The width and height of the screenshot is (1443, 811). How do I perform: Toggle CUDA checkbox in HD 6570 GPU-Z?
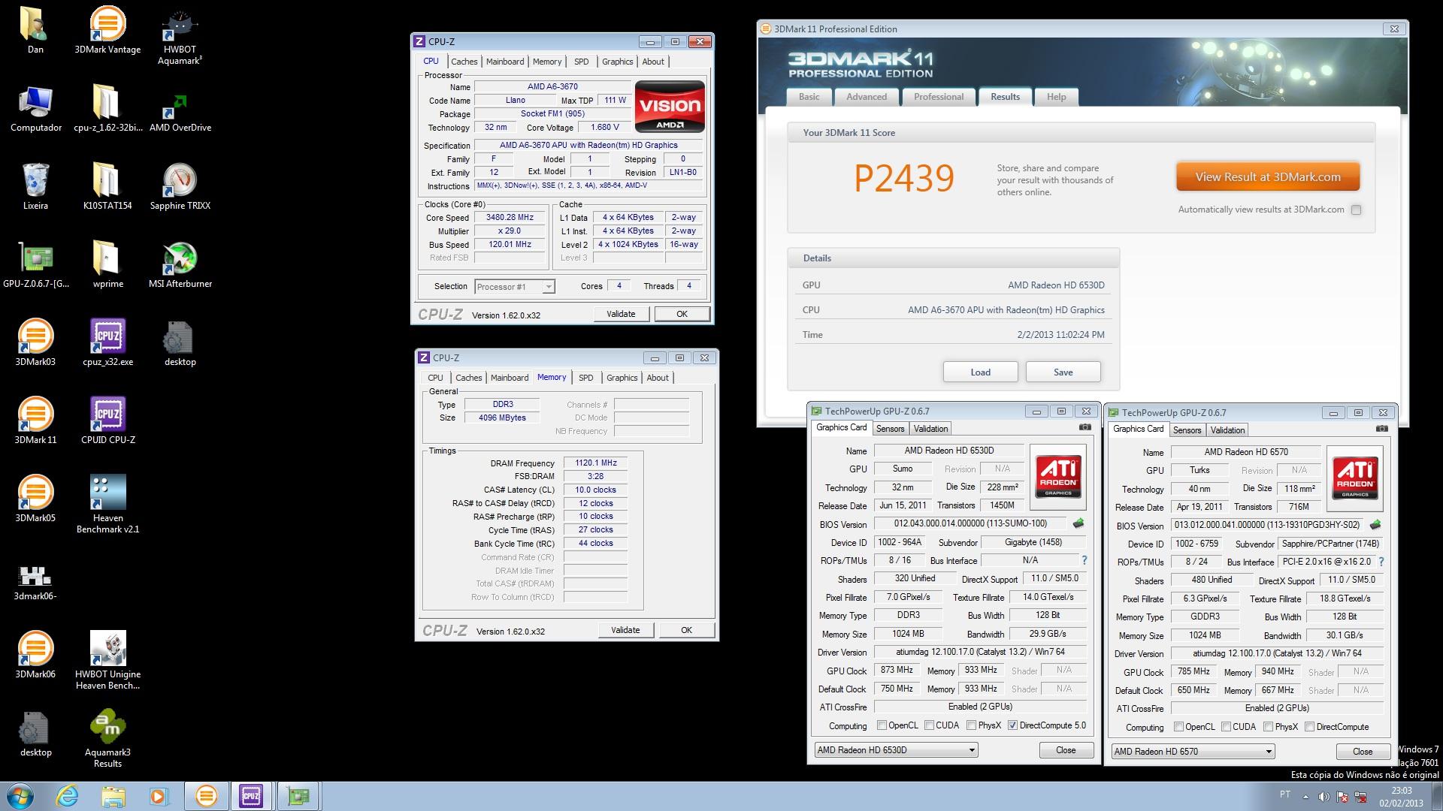(x=1226, y=727)
